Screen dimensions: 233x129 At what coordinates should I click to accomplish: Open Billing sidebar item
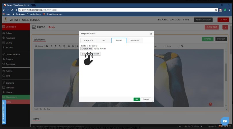tap(16, 102)
